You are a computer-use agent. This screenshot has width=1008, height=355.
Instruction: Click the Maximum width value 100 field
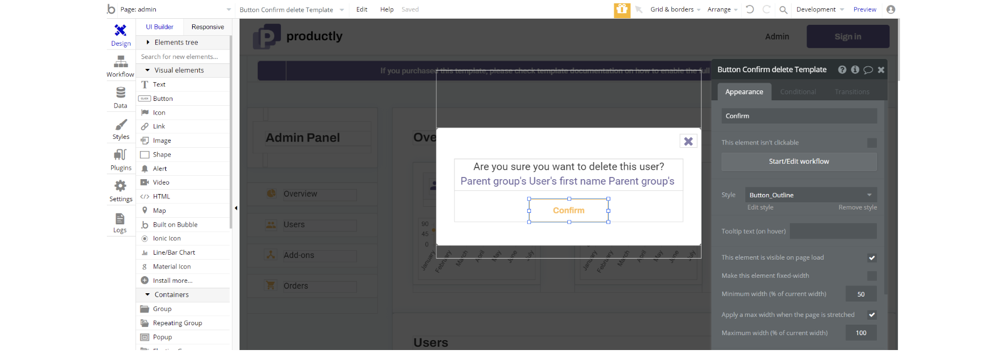(x=861, y=333)
